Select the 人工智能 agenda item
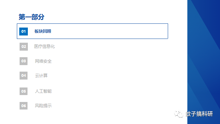220x124 pixels. [43, 91]
